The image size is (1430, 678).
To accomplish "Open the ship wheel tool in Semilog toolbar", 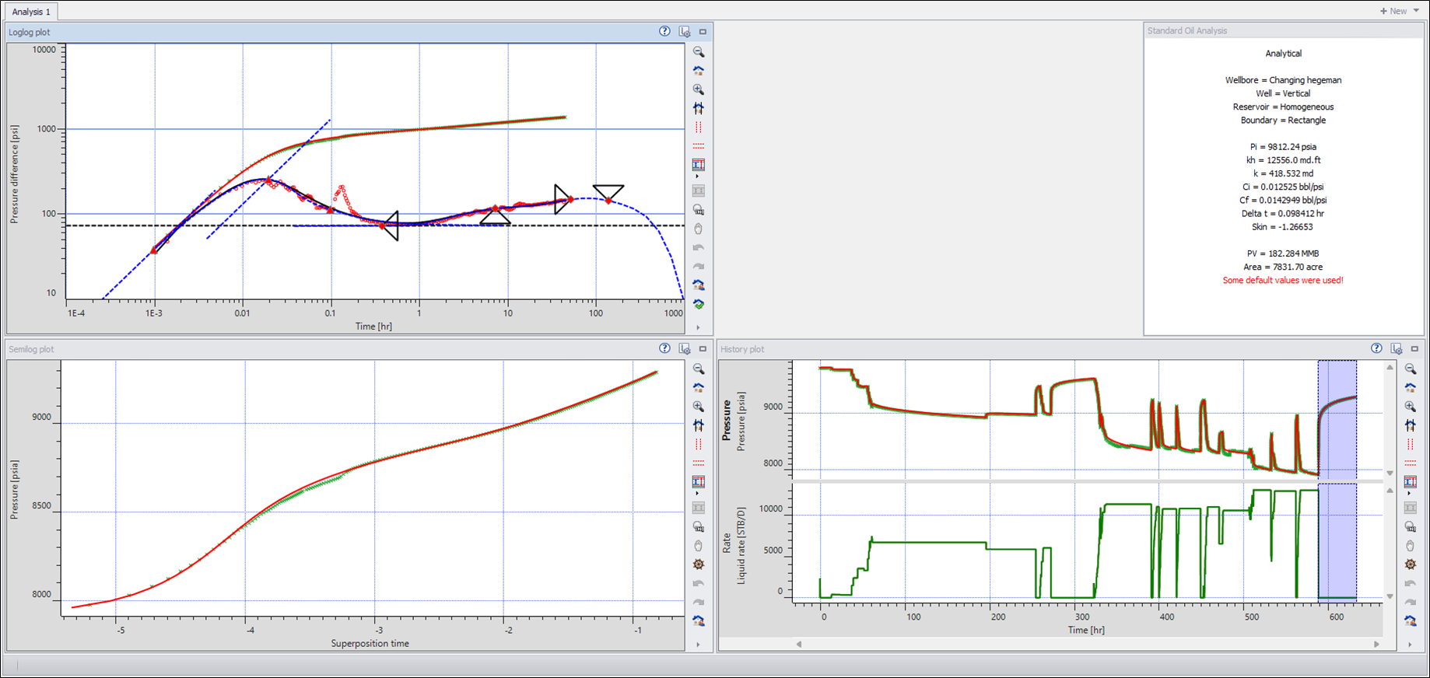I will pyautogui.click(x=699, y=564).
